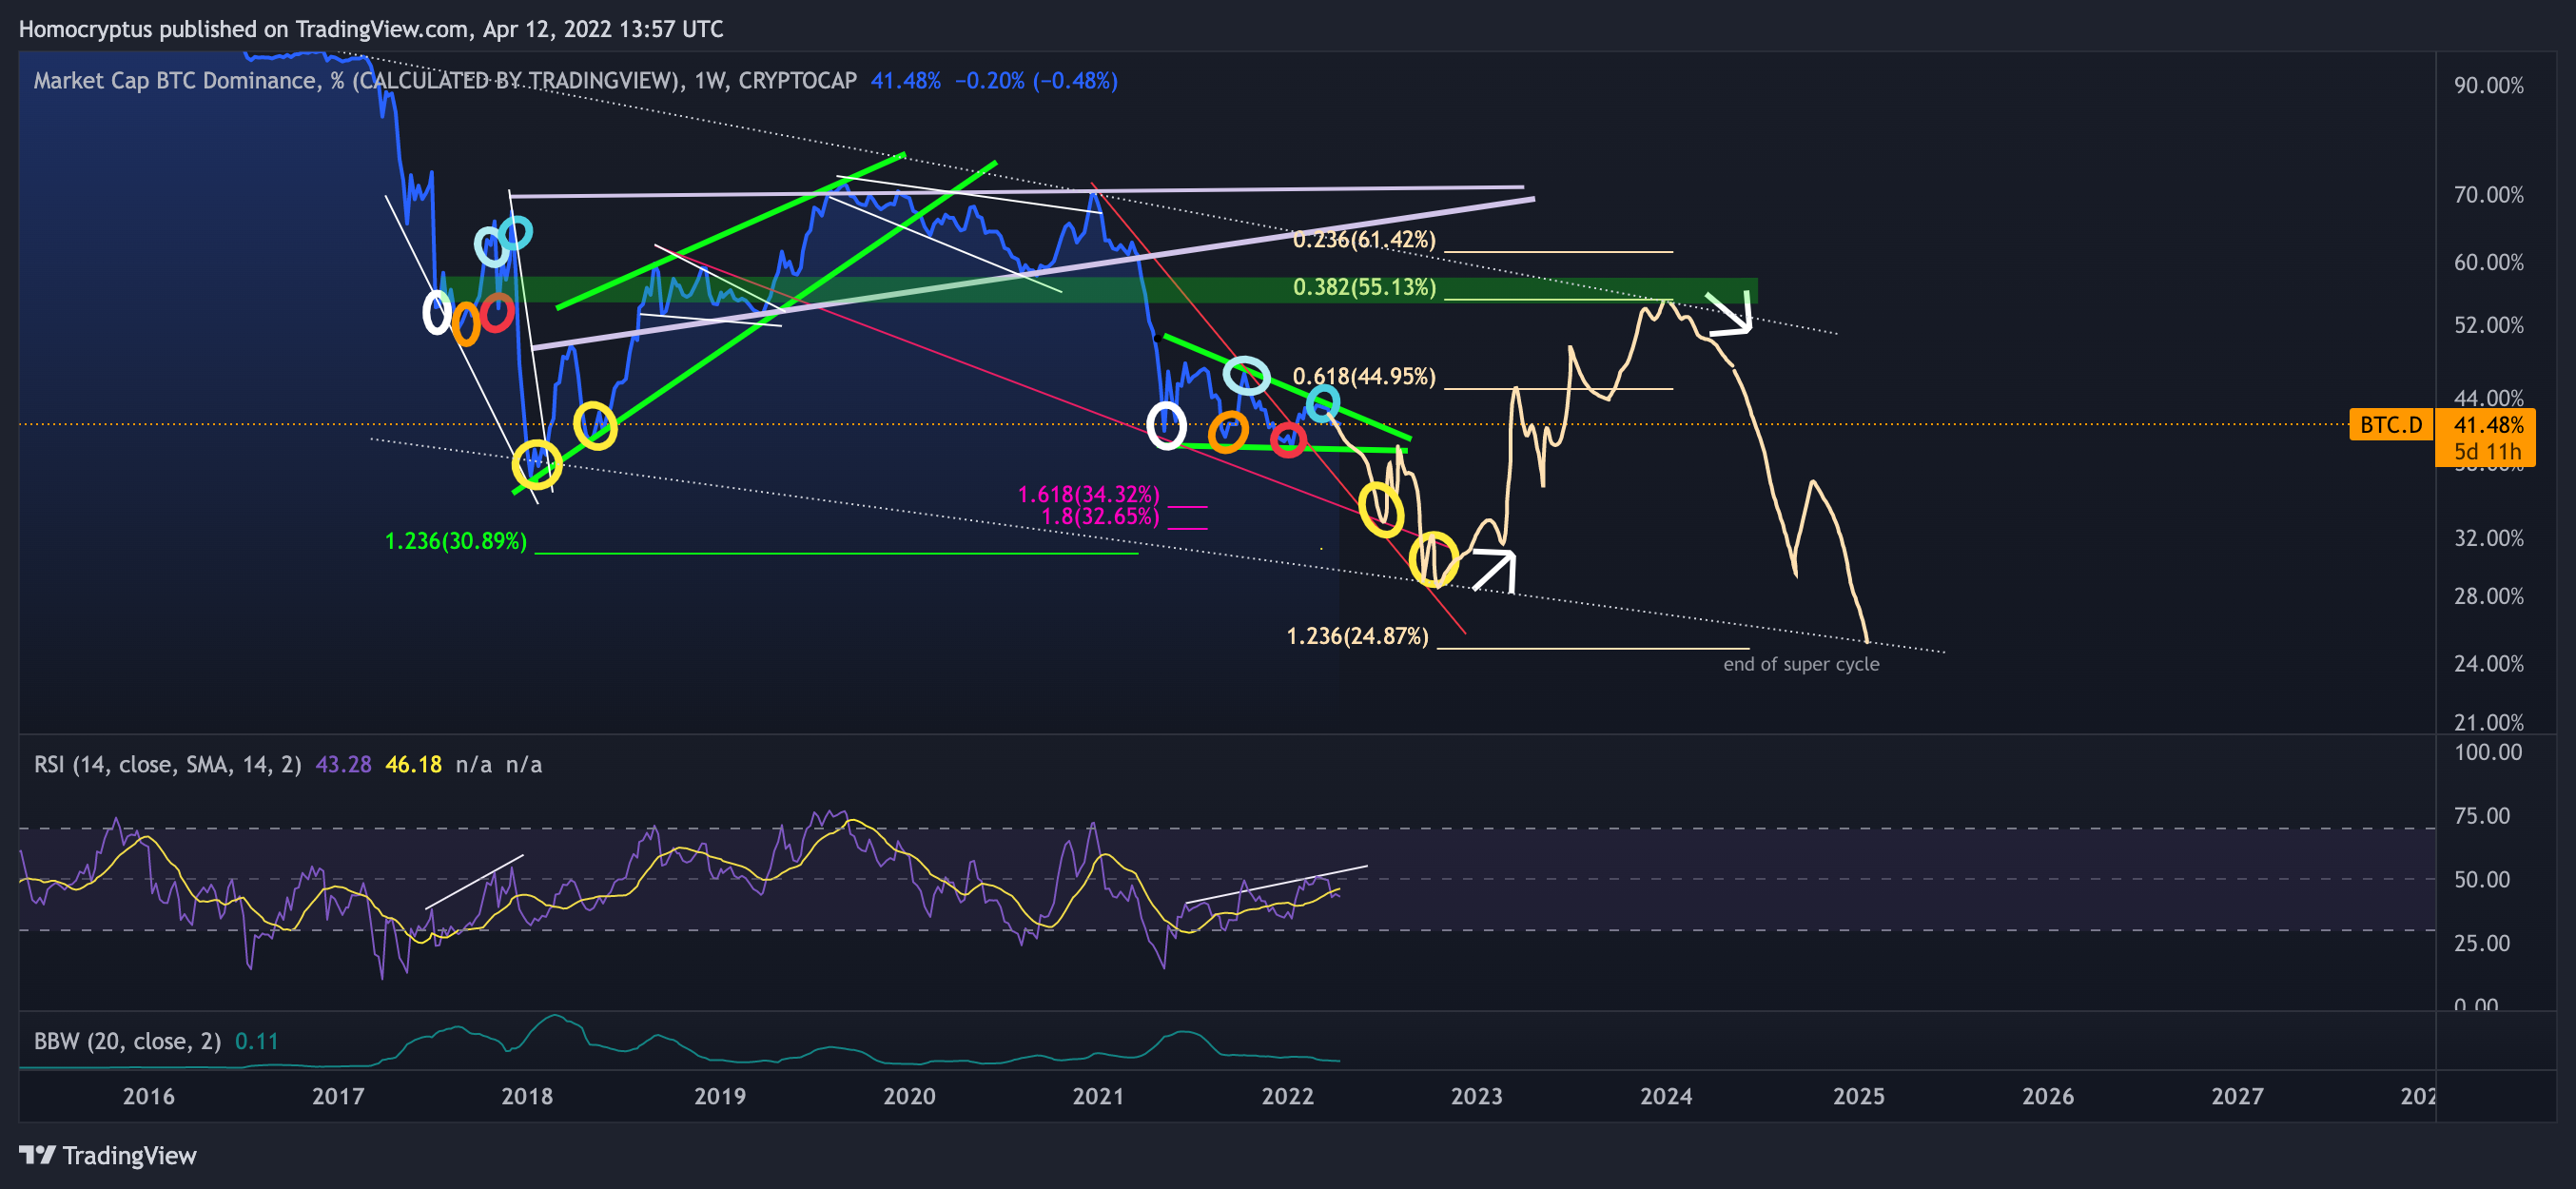Click the 70.00% price scale label
The image size is (2576, 1189).
click(x=2488, y=194)
